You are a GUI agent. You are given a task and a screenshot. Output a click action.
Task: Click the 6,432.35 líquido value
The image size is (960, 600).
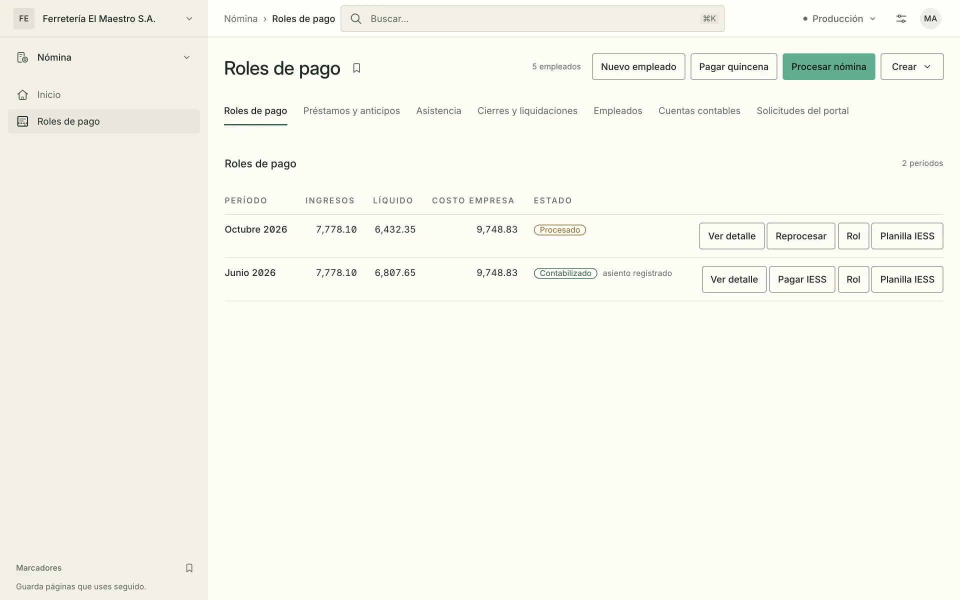point(395,229)
